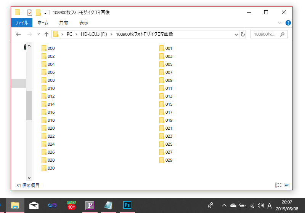Click the folder name 016
Screen dimensions: 305x213
51,112
